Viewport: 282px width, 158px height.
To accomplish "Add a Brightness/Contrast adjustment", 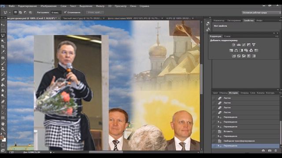I will [x=234, y=45].
